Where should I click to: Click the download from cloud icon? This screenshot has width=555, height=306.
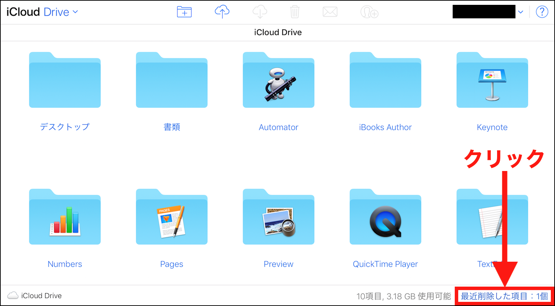point(260,12)
